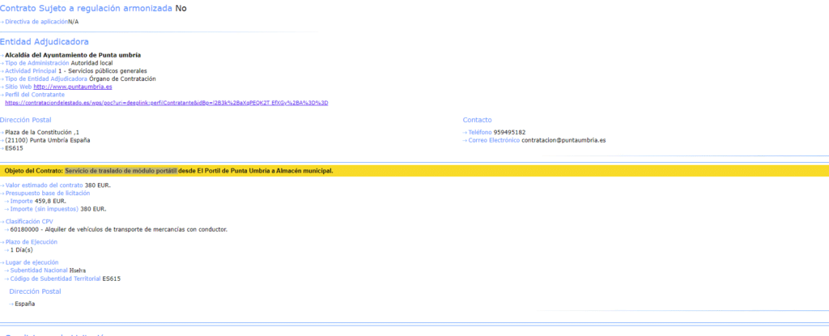Image resolution: width=829 pixels, height=336 pixels.
Task: Click the Subentidad Nacional label
Action: pos(39,270)
